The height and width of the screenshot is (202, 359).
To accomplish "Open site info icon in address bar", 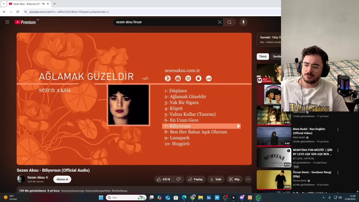I will [26, 12].
